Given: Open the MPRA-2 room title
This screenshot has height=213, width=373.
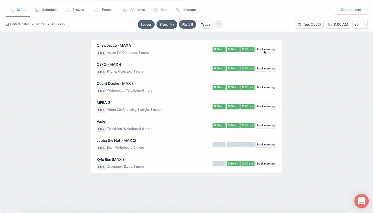Looking at the screenshot, I should pos(103,103).
